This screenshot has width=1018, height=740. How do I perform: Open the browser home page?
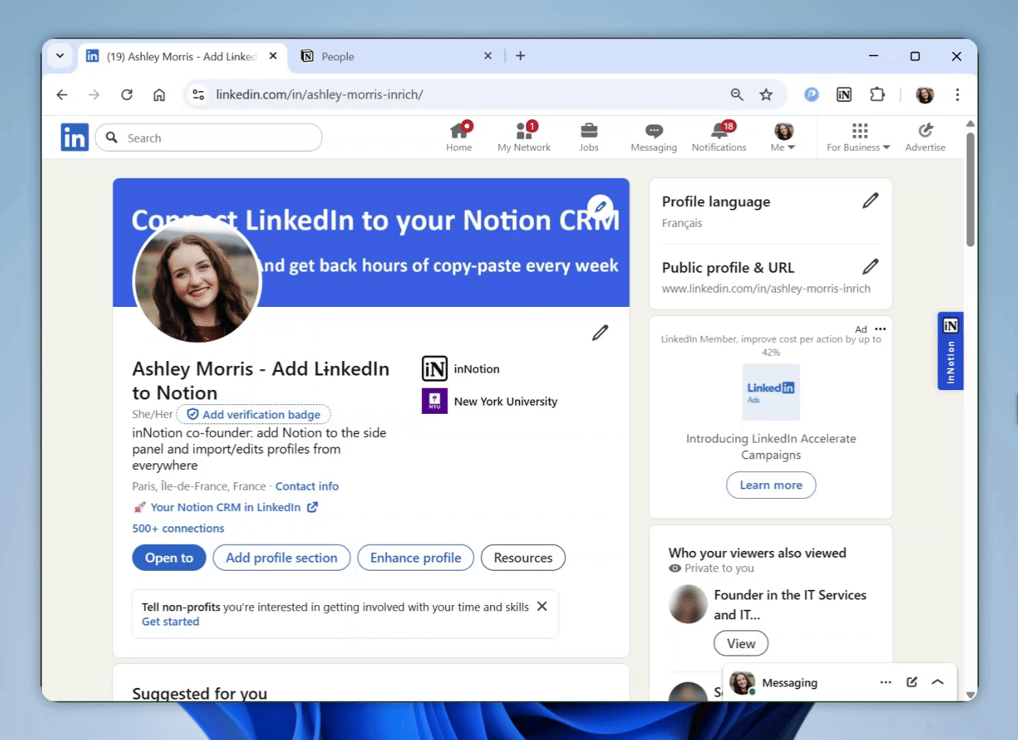pos(159,95)
